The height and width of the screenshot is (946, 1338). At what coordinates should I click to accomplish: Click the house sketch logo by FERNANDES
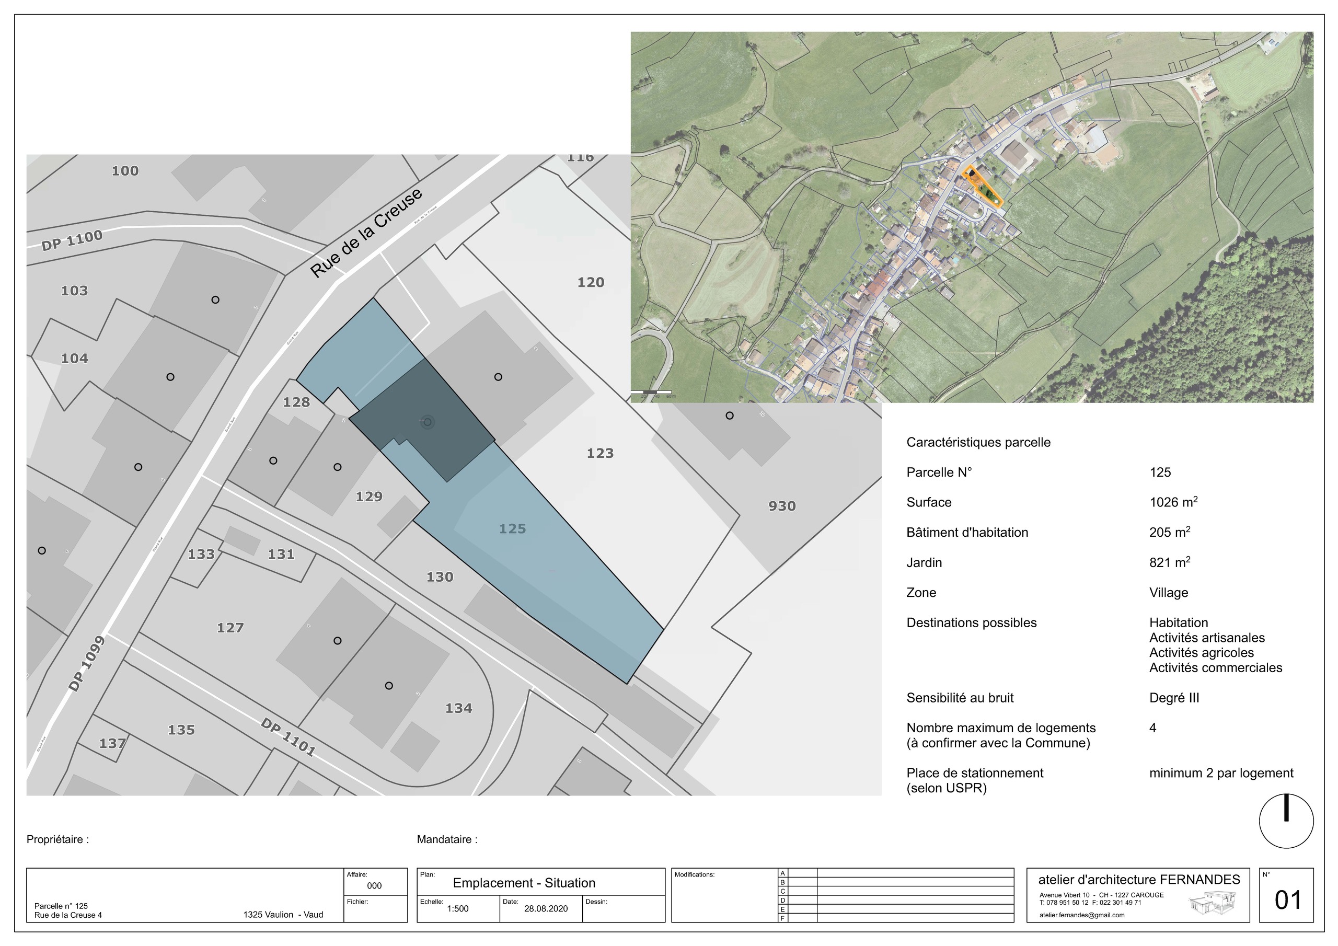tap(1213, 903)
